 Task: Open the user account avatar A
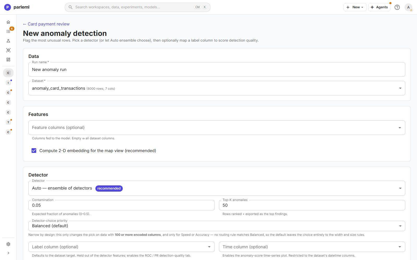408,7
